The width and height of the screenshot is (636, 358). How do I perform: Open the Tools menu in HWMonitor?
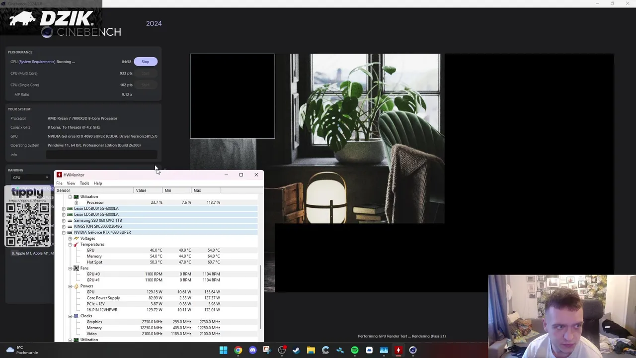pos(84,183)
